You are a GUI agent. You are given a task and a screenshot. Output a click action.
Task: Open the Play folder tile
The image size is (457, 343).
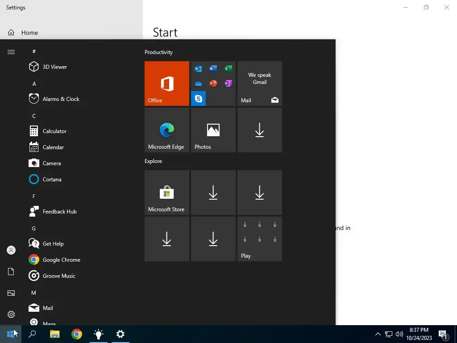[260, 239]
